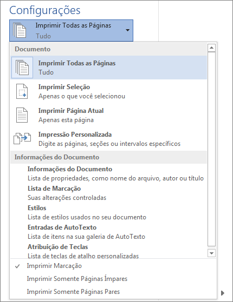The image size is (233, 302).
Task: Enable Imprimir Somente Páginas Ímpares
Action: pos(113,279)
